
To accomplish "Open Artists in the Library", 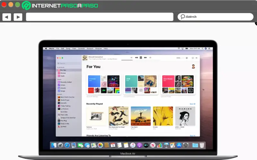I will pos(61,85).
